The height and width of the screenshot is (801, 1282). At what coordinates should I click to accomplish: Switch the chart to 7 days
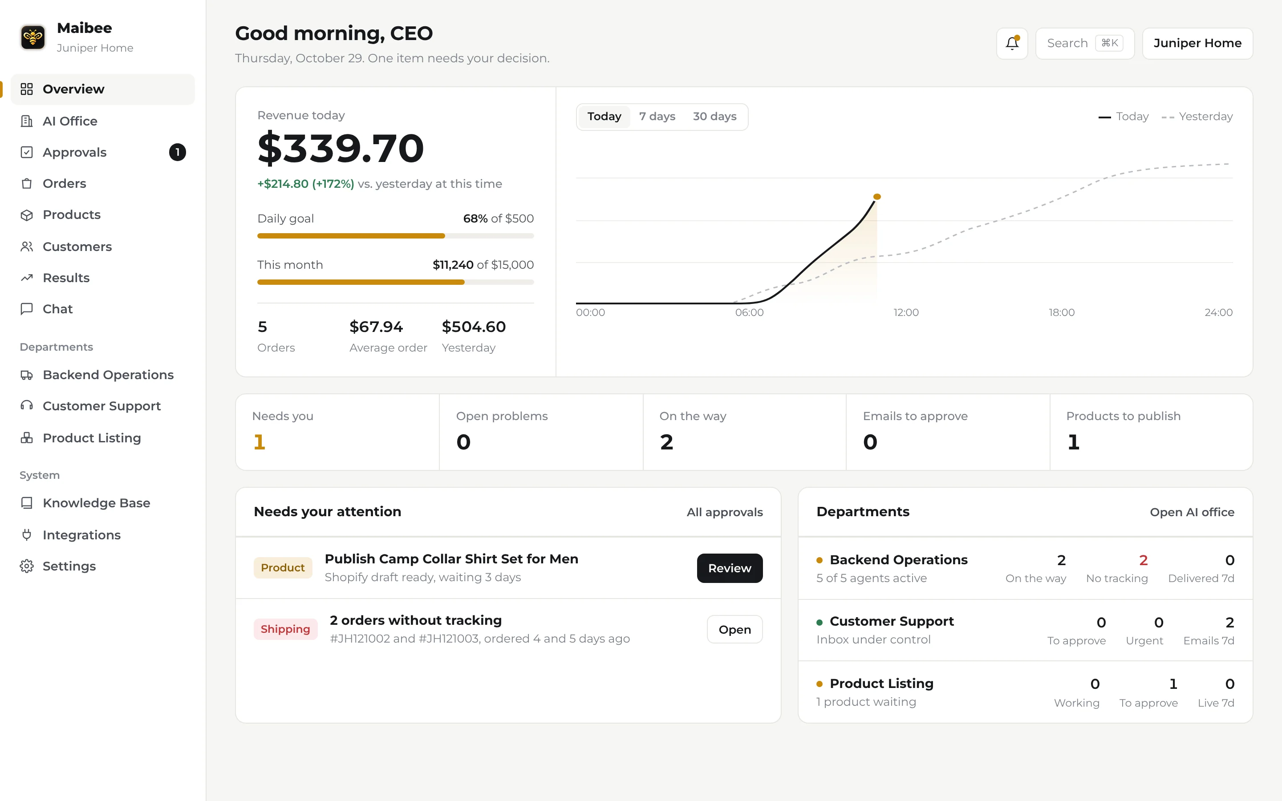pos(657,117)
